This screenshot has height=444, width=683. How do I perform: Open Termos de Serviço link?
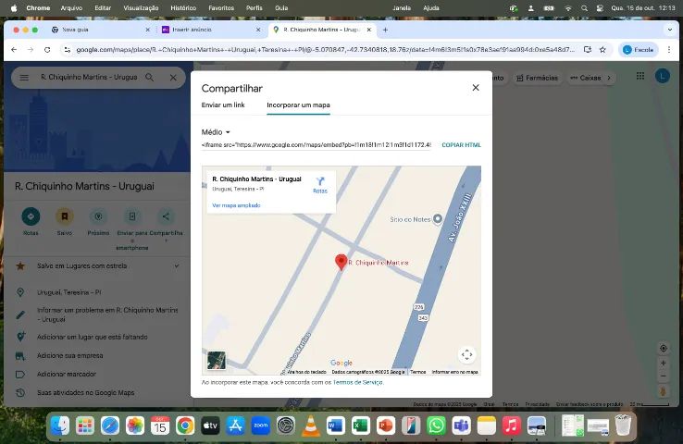tap(357, 382)
